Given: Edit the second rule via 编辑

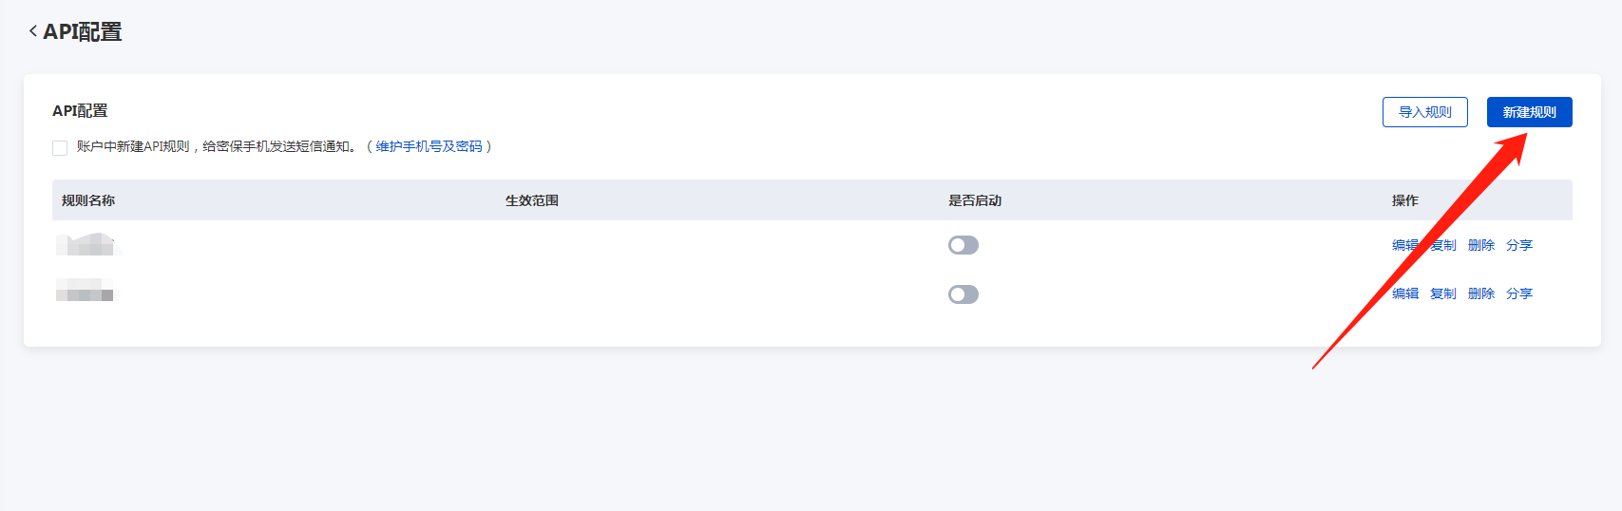Looking at the screenshot, I should pyautogui.click(x=1404, y=293).
